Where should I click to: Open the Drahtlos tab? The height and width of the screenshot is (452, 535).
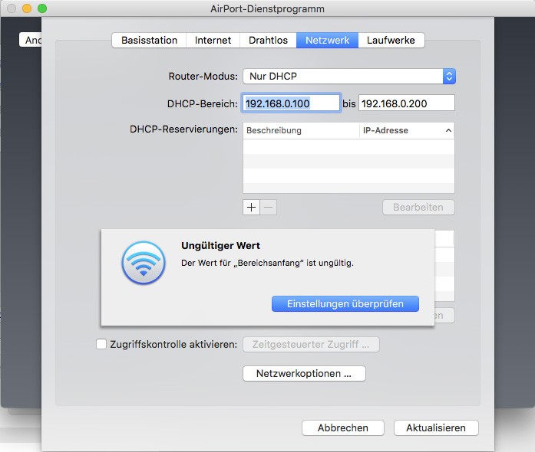[269, 41]
